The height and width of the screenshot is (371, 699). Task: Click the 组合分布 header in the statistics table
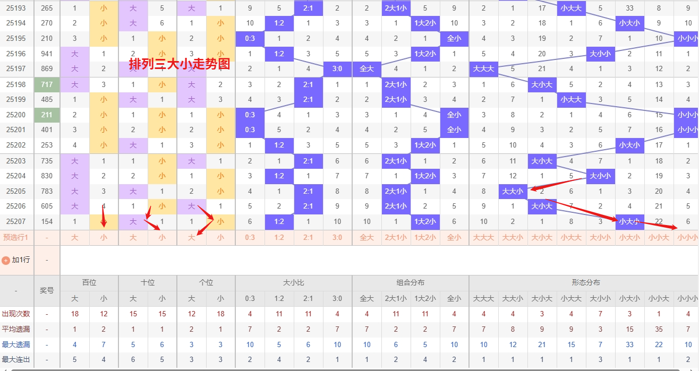click(x=411, y=283)
